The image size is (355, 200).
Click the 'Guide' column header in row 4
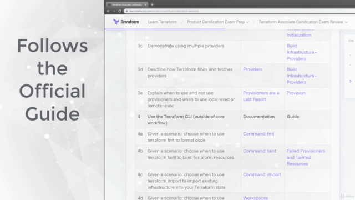(293, 117)
